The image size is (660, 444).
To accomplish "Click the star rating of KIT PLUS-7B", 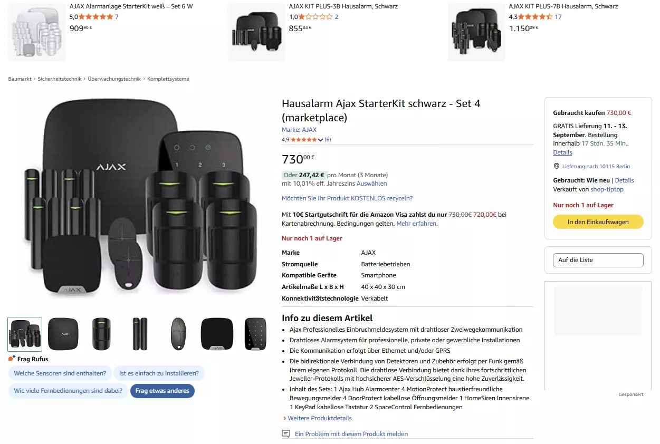I will click(535, 17).
